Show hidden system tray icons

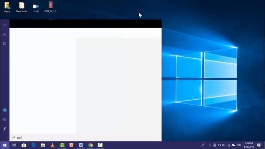pyautogui.click(x=210, y=145)
